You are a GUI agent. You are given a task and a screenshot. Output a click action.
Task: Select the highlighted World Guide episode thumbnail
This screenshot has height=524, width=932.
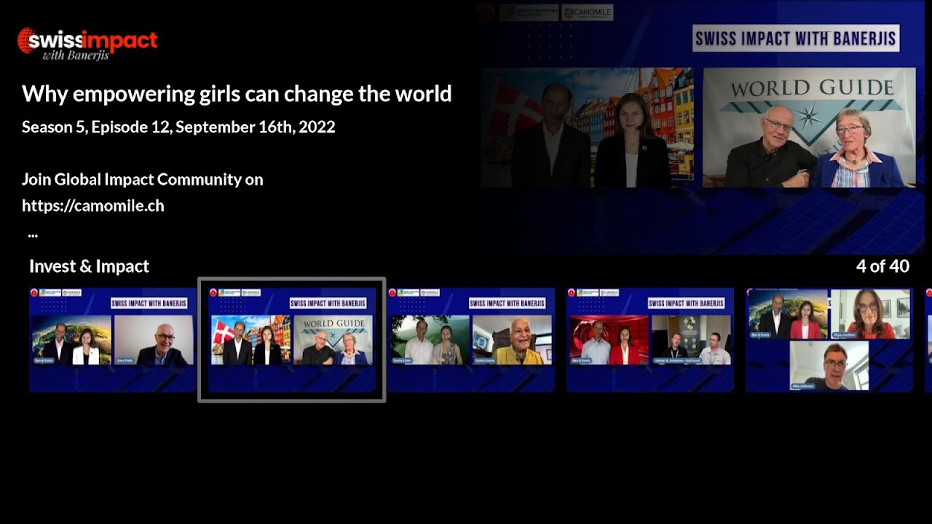(x=291, y=340)
